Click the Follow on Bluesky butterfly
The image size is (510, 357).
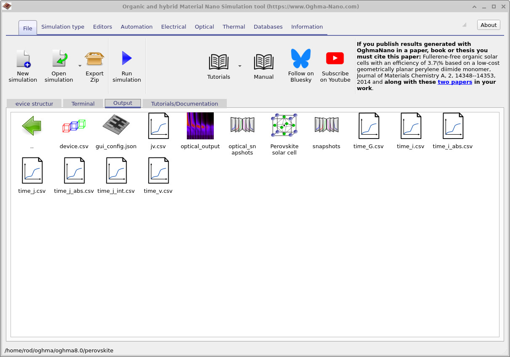(301, 59)
